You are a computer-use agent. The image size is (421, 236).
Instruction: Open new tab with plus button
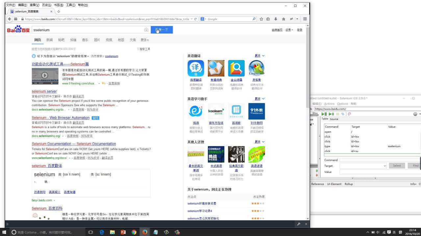(x=59, y=11)
